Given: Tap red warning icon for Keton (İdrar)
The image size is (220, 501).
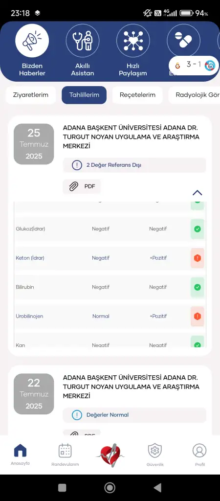Looking at the screenshot, I should tap(198, 258).
